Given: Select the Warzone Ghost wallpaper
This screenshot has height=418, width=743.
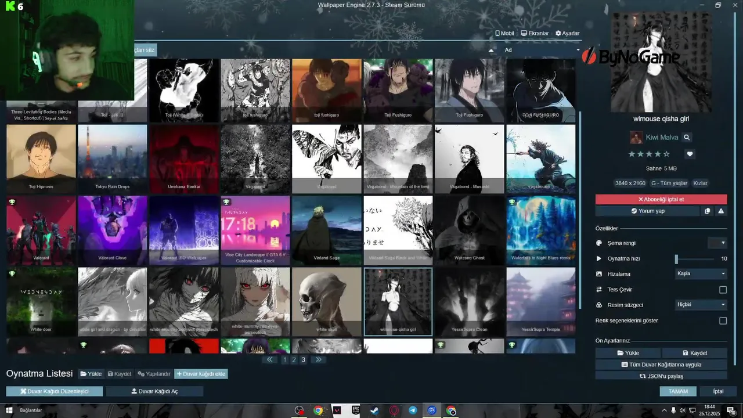Looking at the screenshot, I should [469, 230].
